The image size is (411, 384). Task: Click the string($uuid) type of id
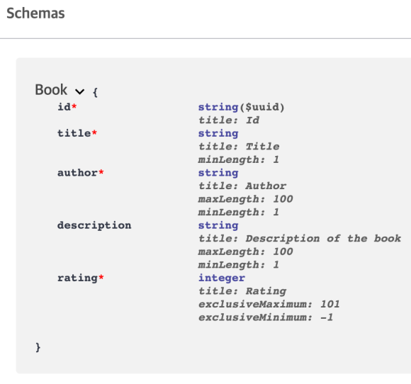coord(241,107)
